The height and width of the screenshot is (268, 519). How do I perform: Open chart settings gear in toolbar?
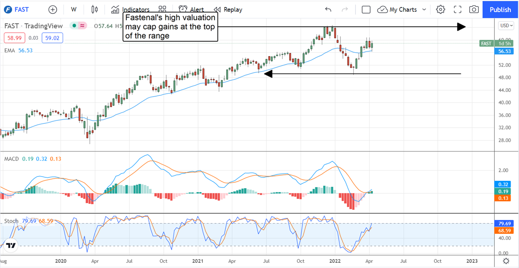click(x=441, y=9)
